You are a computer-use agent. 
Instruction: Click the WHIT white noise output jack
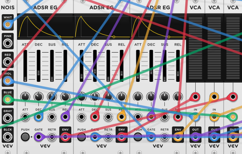tap(8, 24)
